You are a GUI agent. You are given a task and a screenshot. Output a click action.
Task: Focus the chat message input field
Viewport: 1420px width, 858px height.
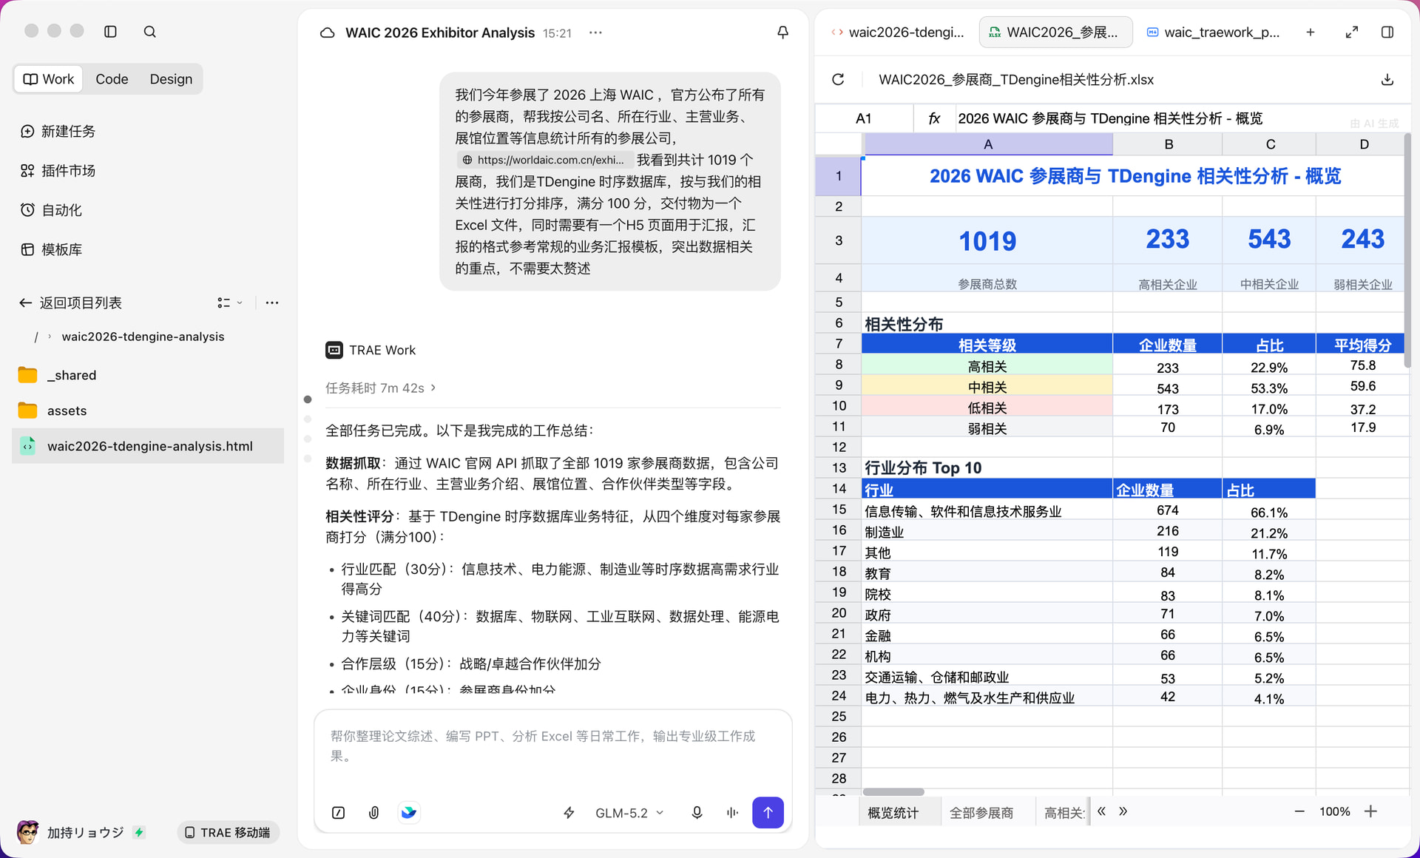552,747
